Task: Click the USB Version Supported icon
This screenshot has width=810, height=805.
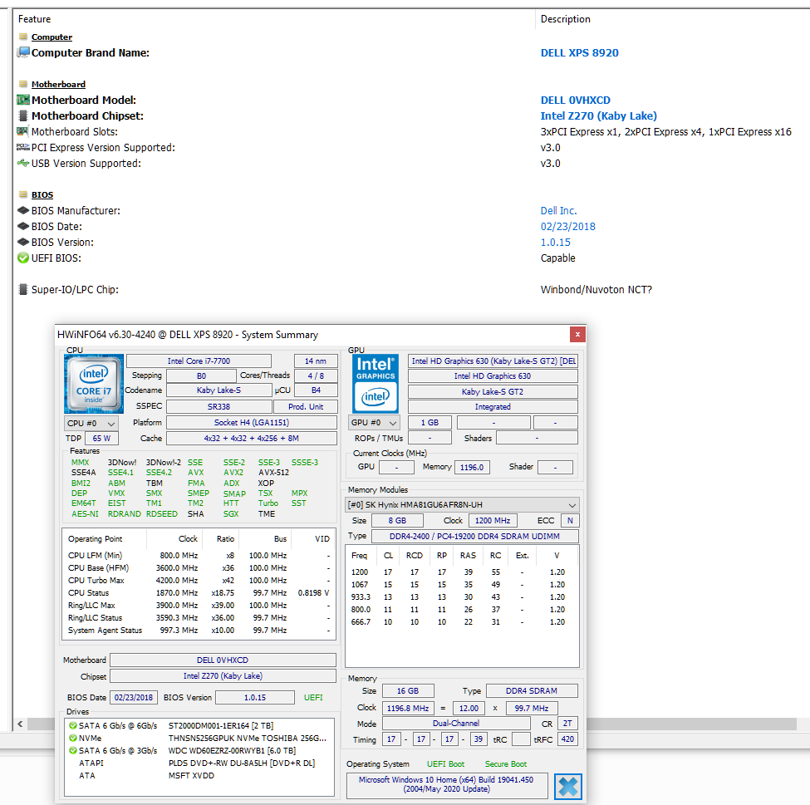Action: point(22,164)
